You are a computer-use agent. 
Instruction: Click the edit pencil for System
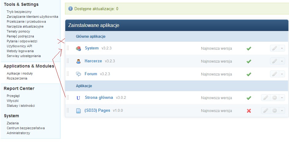[x=275, y=48]
